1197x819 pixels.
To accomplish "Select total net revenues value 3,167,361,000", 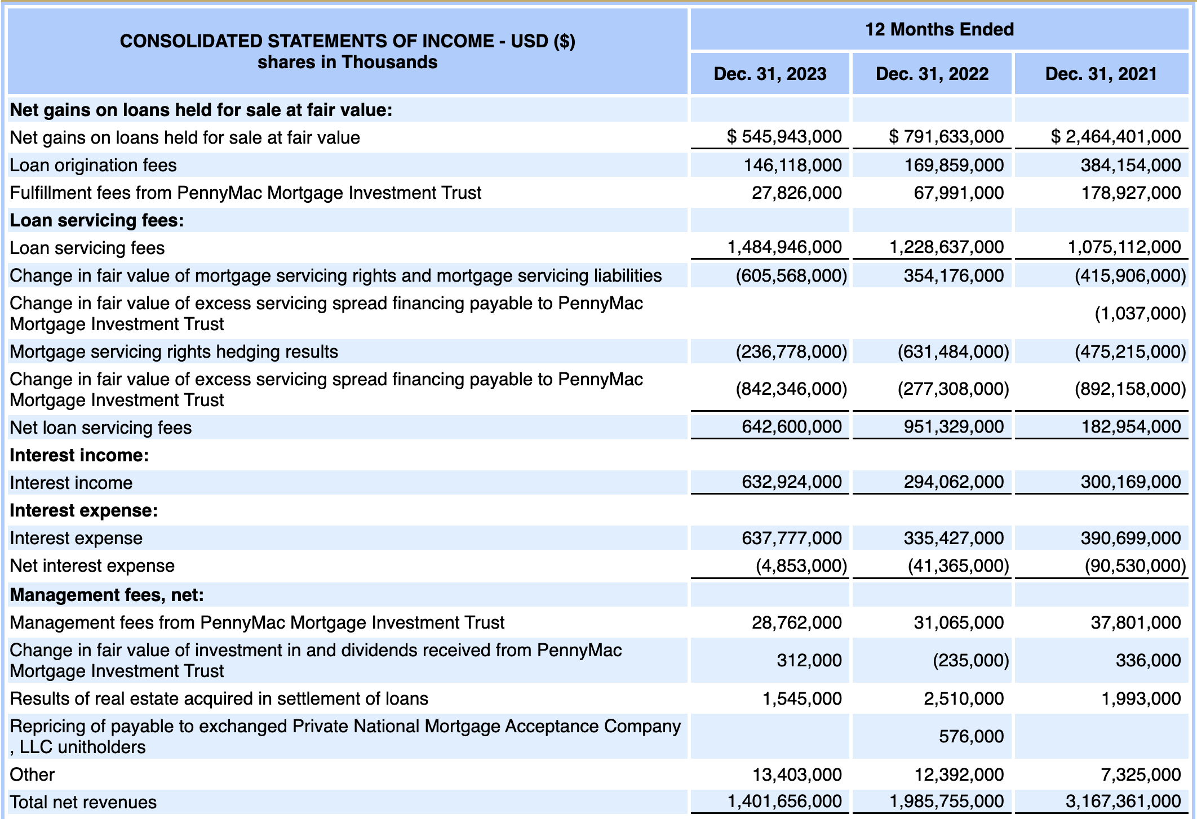I will pyautogui.click(x=1123, y=801).
